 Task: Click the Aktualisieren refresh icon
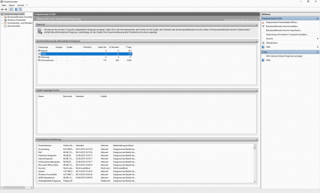263,43
